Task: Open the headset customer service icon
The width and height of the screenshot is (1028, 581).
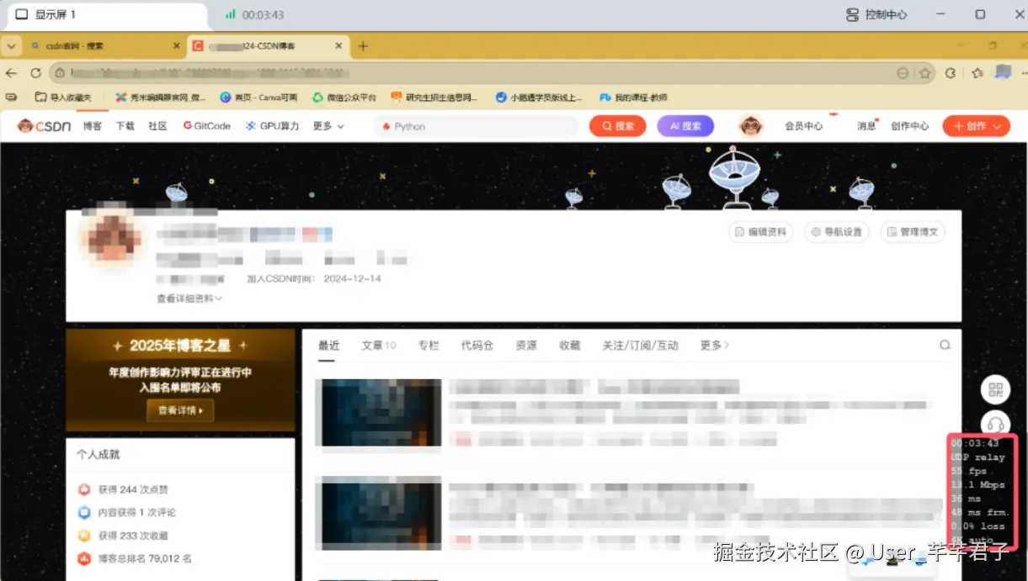Action: 996,423
